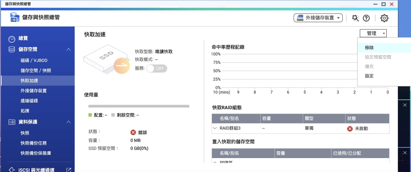Open iSCSI external link icon

click(x=69, y=169)
